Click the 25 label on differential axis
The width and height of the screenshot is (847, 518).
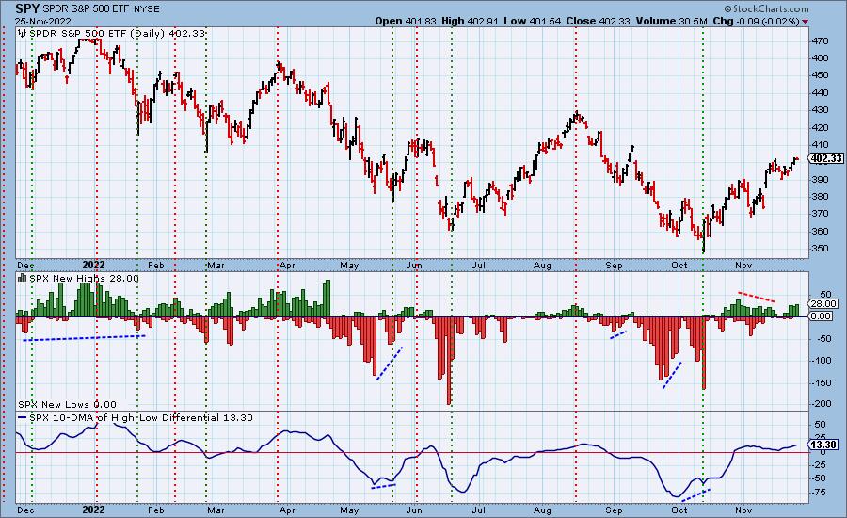[x=821, y=437]
